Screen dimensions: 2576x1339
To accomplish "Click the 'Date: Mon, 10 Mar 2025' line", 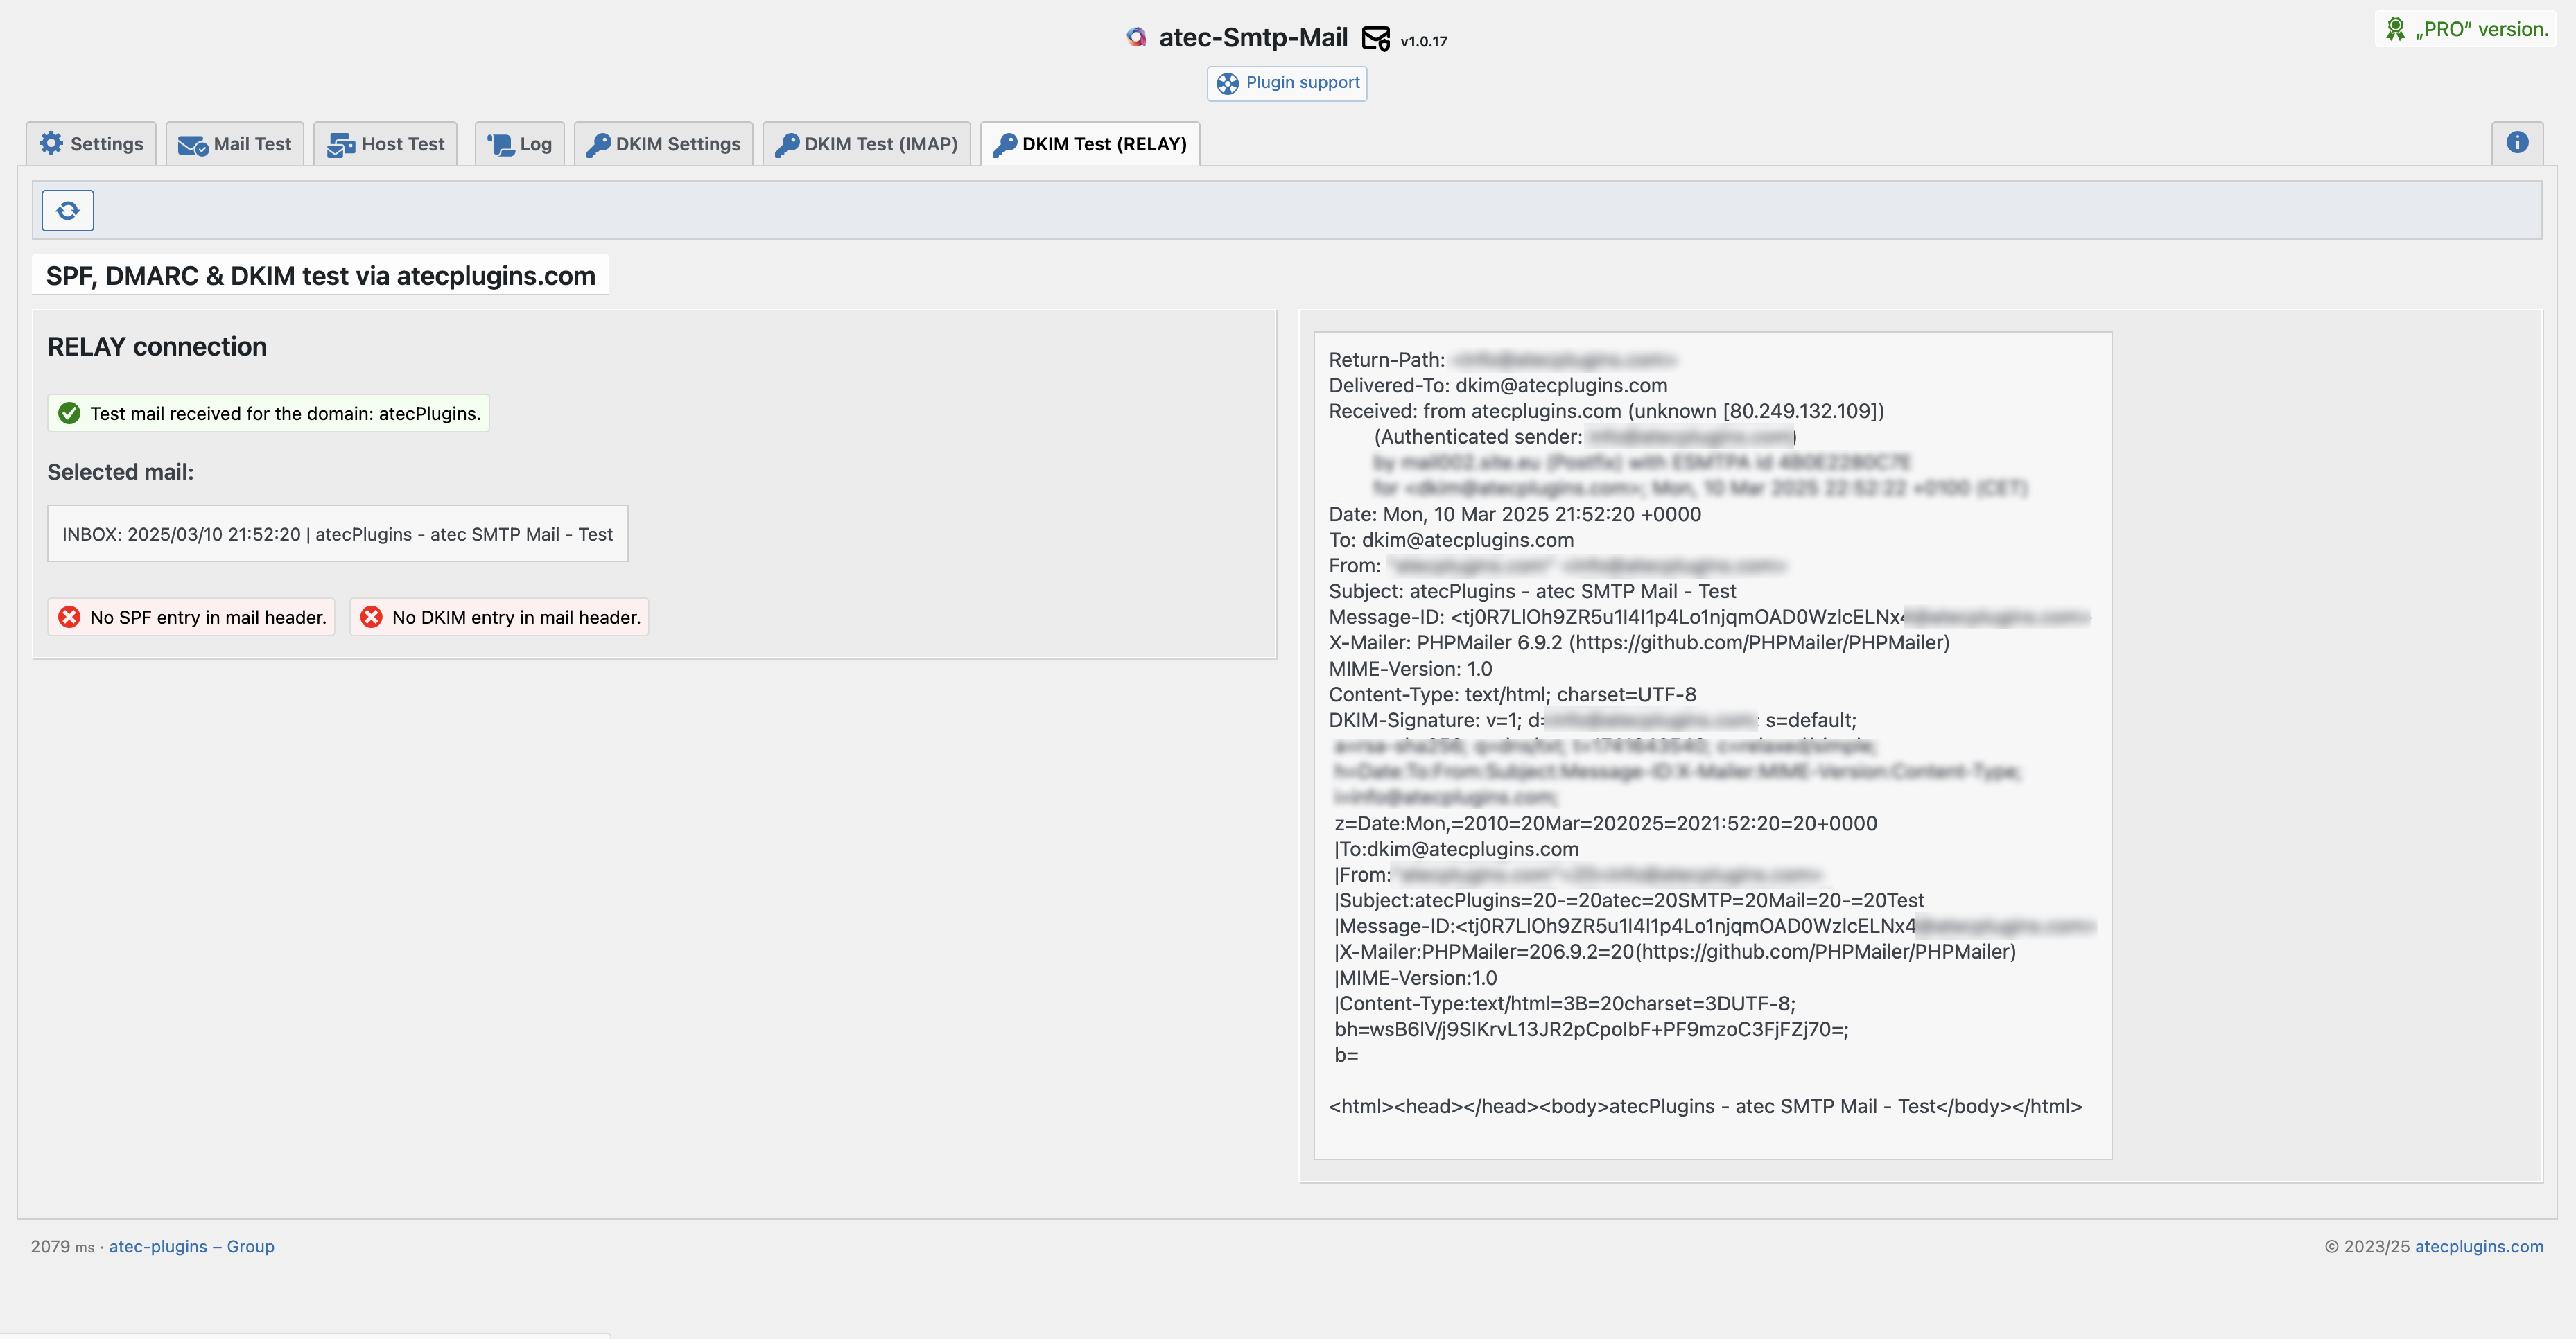I will coord(1515,514).
